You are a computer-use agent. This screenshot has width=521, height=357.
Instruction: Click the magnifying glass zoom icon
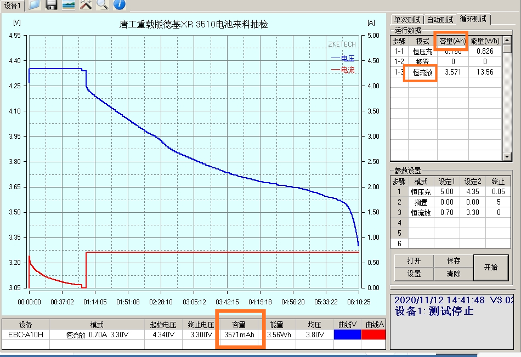pos(103,4)
